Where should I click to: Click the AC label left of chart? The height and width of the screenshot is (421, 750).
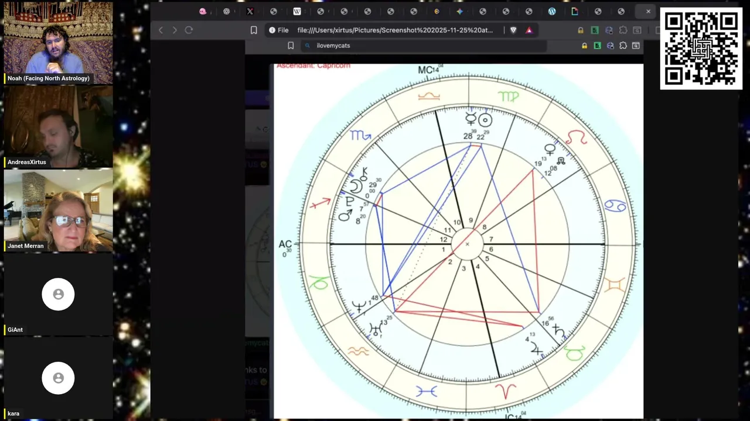285,246
